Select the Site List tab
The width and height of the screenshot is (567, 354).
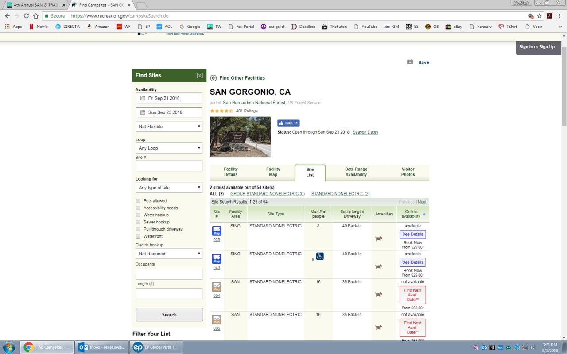point(310,172)
